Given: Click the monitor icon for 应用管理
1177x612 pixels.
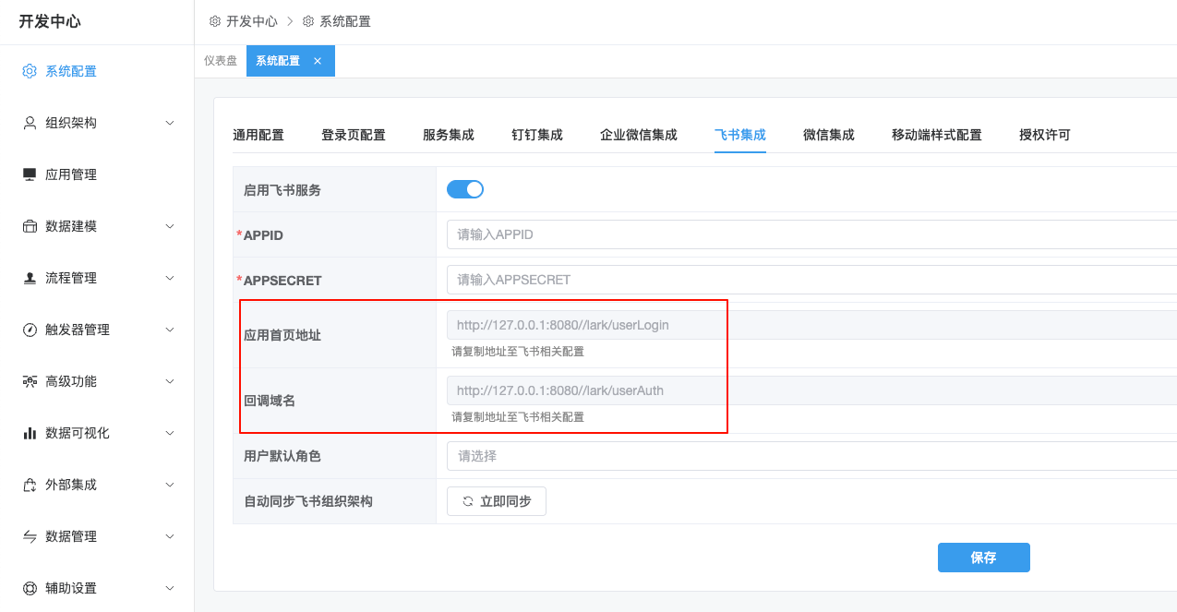Looking at the screenshot, I should coord(30,174).
